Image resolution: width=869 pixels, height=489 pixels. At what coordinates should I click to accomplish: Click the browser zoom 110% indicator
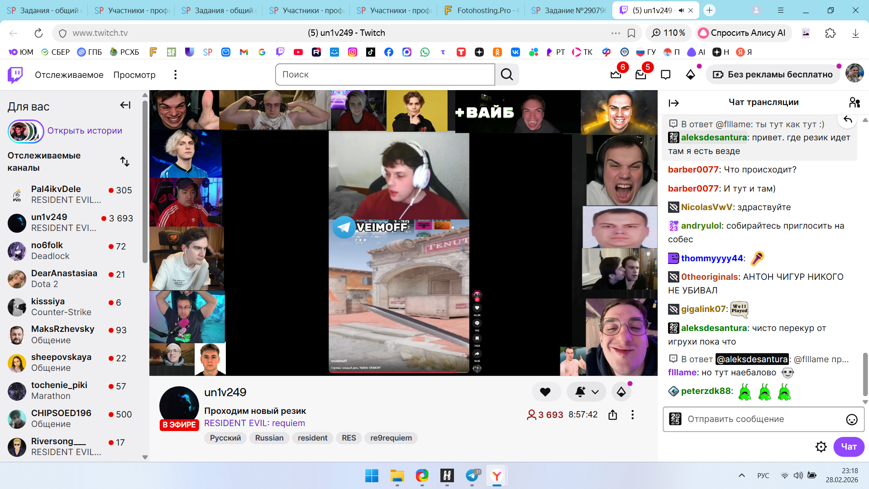(668, 33)
